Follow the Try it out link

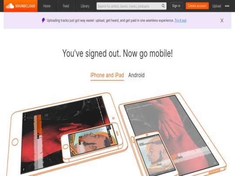[181, 20]
